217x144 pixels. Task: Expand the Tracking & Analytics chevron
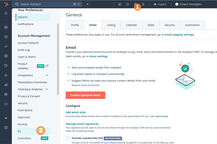[x=47, y=89]
